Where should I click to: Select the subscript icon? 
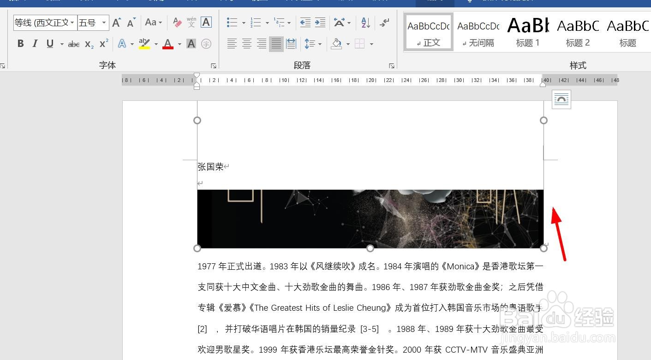point(88,44)
